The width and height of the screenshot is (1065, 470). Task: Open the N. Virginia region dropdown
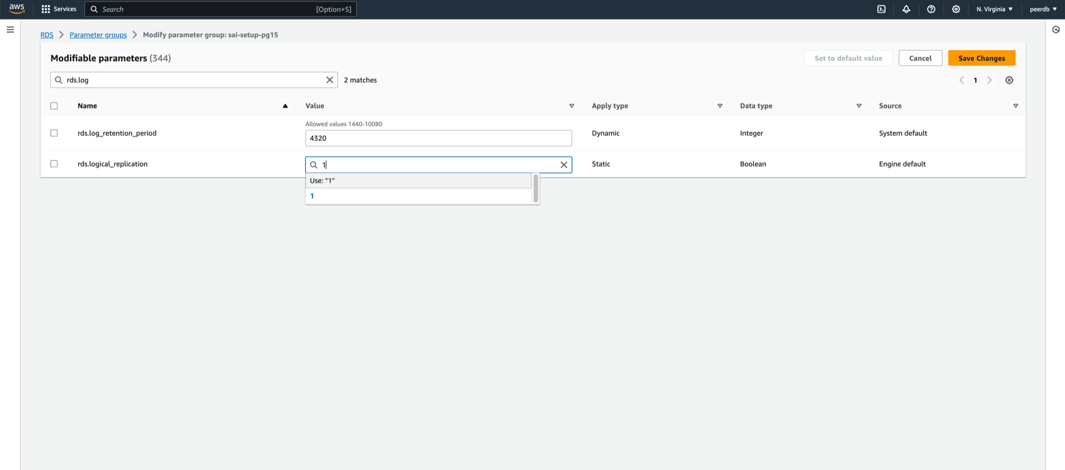point(994,9)
